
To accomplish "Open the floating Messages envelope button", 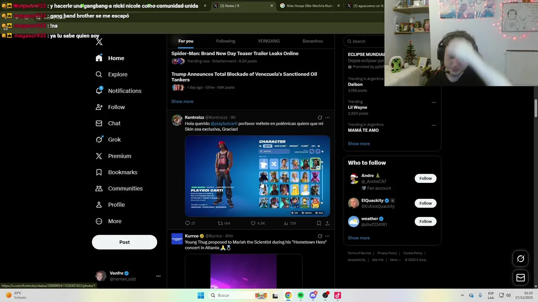I will (x=521, y=278).
